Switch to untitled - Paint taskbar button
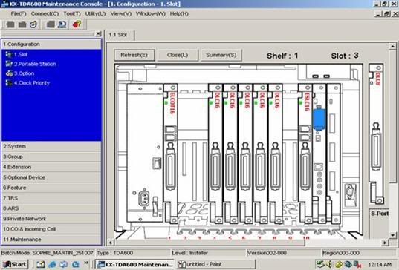 point(215,264)
